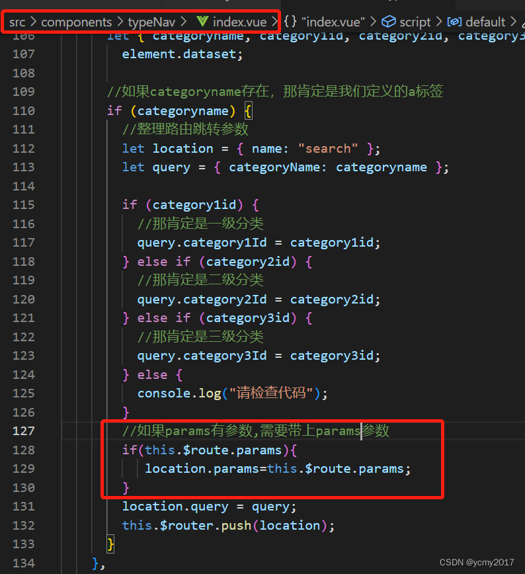This screenshot has height=574, width=525.
Task: Click the "//那肯定是一级分类" comment
Action: tap(200, 224)
